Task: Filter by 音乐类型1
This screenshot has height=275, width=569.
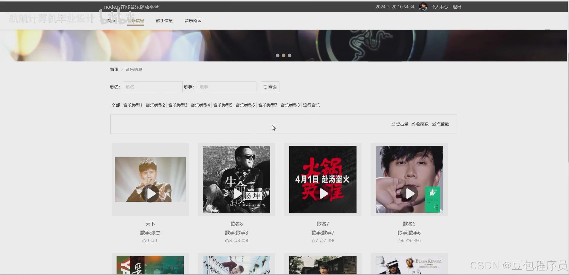Action: (x=133, y=105)
